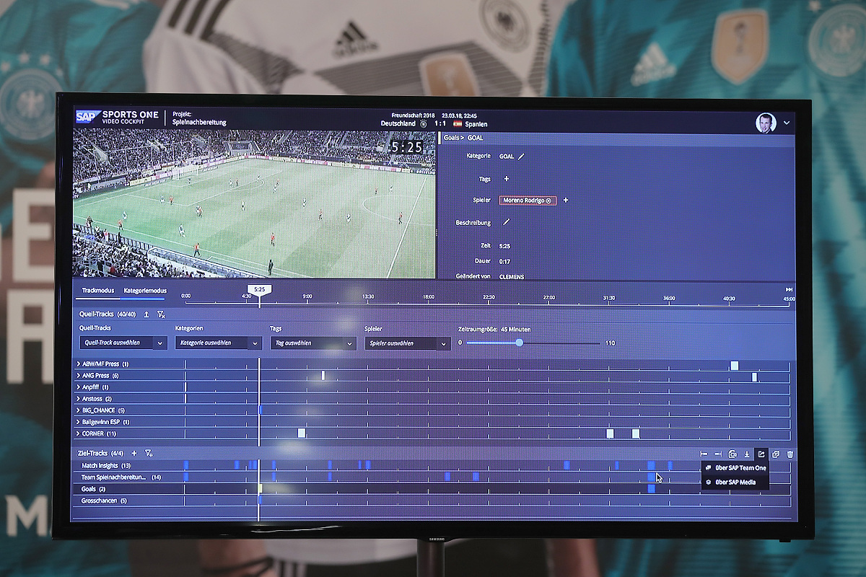
Task: Choose 'über SAP Team One' share option
Action: [x=735, y=467]
